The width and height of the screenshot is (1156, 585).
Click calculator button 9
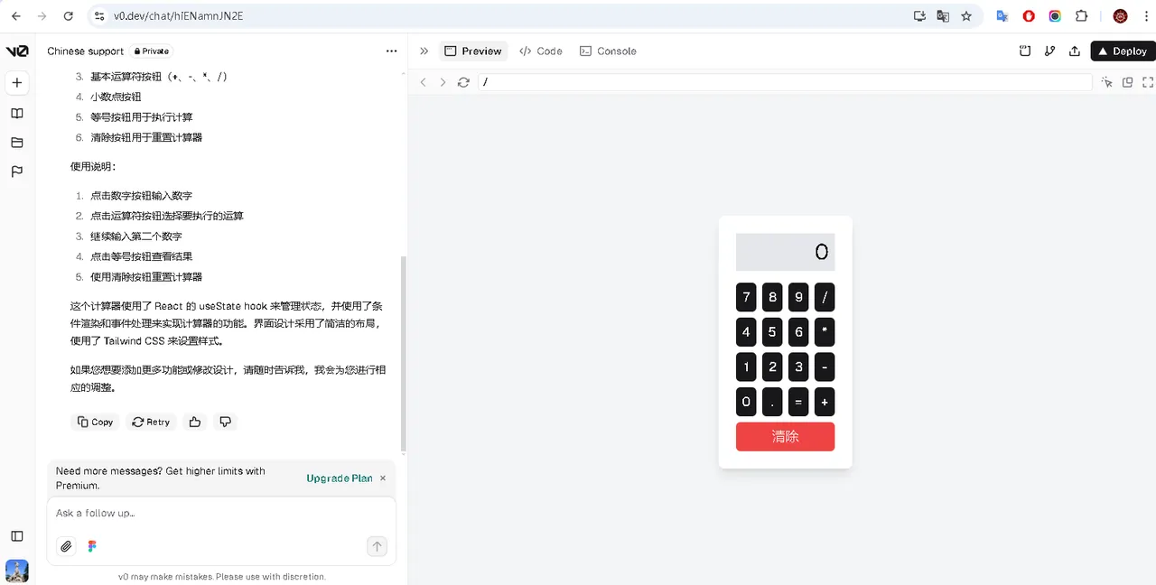tap(798, 297)
